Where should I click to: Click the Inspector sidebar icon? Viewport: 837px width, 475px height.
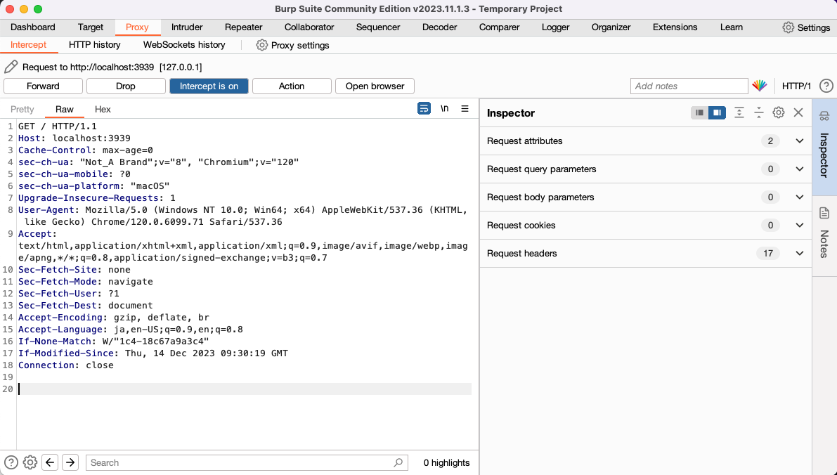point(824,116)
